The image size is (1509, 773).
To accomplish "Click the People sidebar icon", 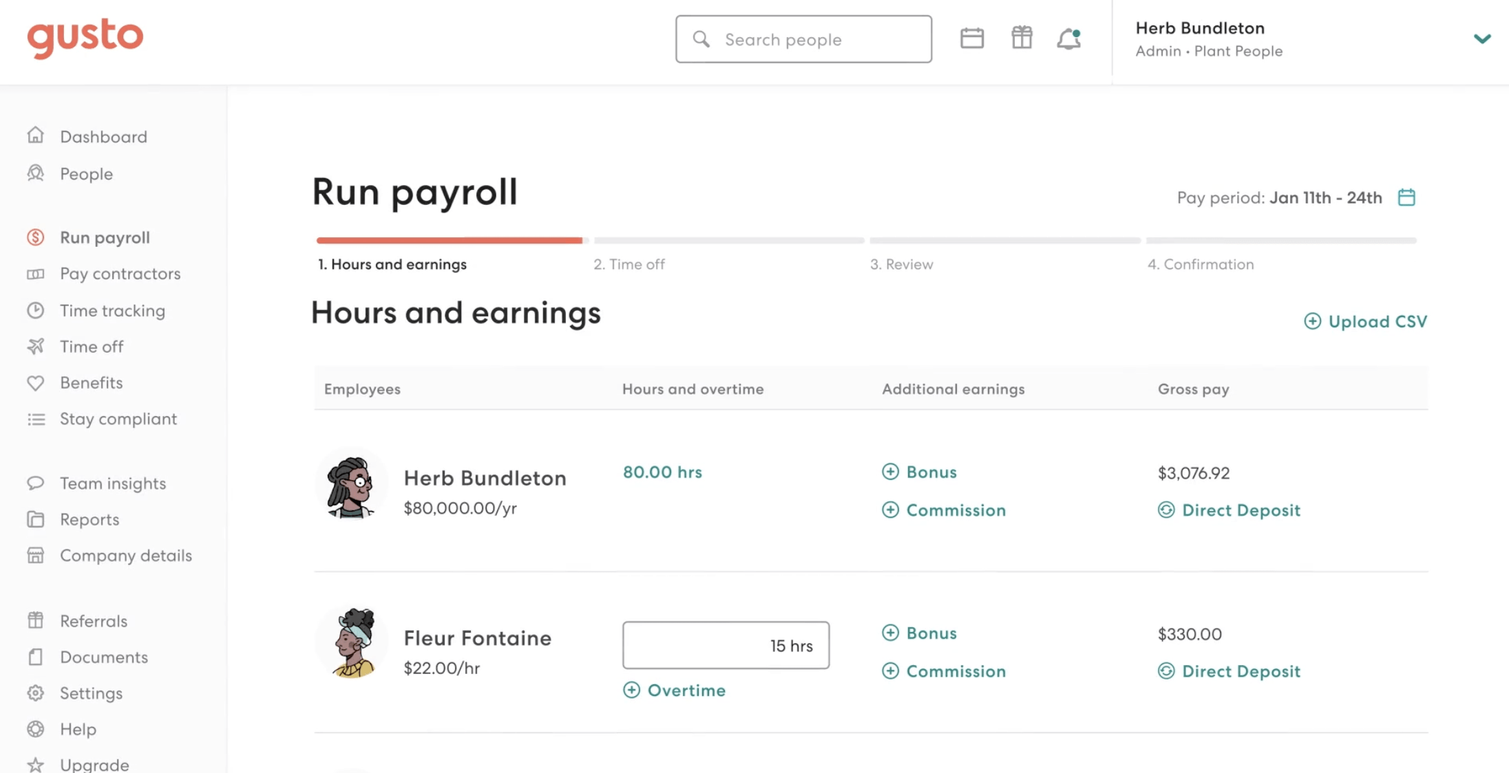I will pyautogui.click(x=36, y=173).
